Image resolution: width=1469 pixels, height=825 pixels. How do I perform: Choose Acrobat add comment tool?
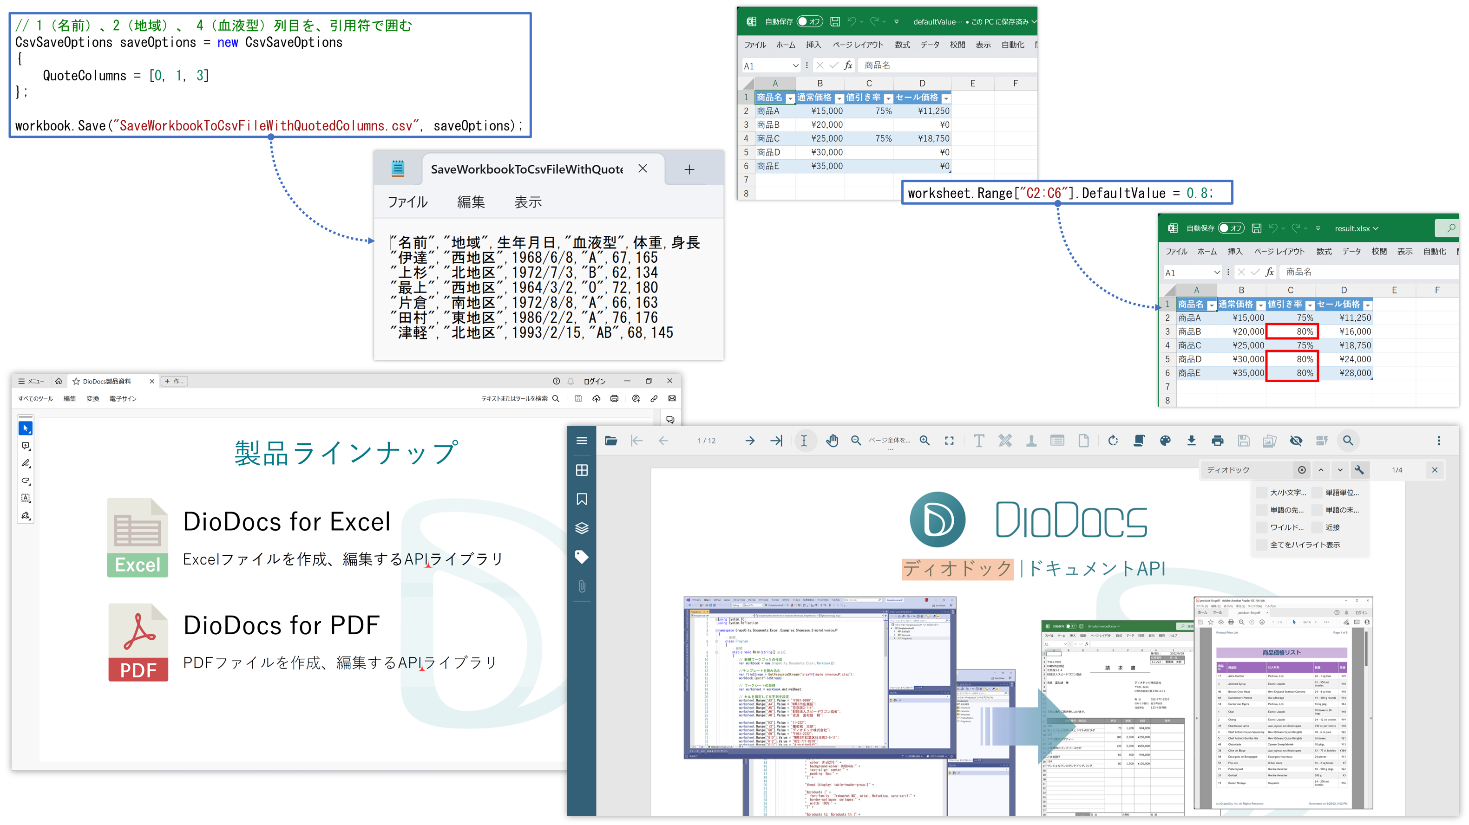point(26,446)
